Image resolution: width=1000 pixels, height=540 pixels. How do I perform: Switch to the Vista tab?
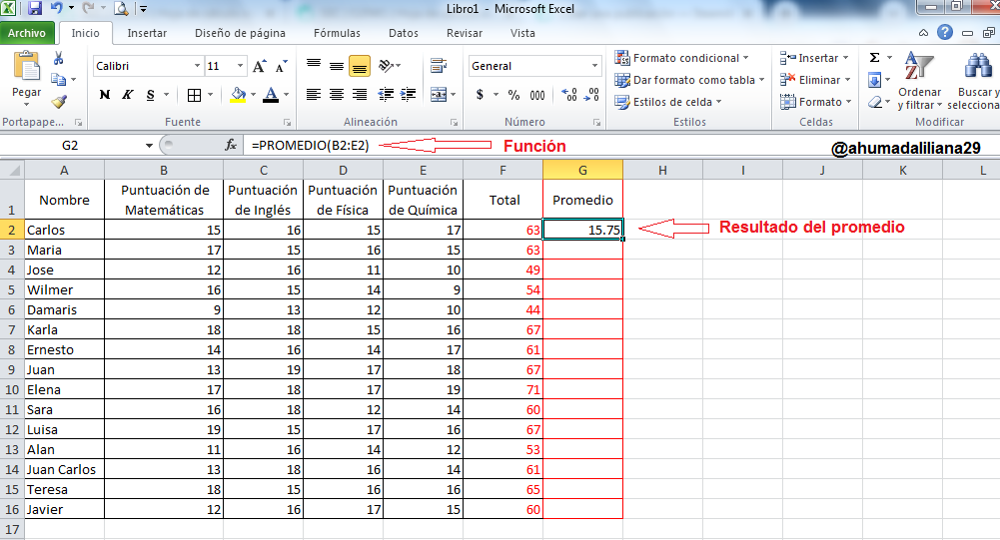pos(522,33)
